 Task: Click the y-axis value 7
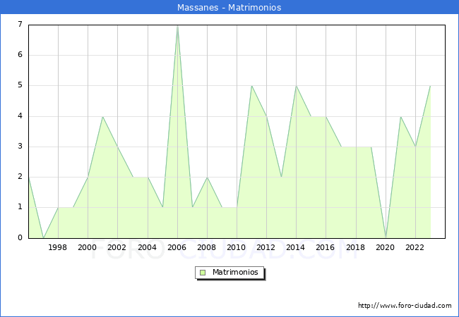[x=20, y=24]
